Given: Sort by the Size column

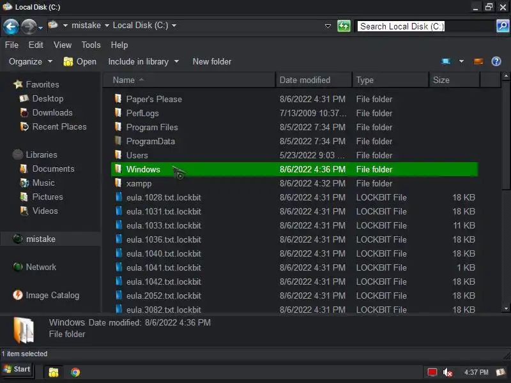Looking at the screenshot, I should [x=454, y=80].
